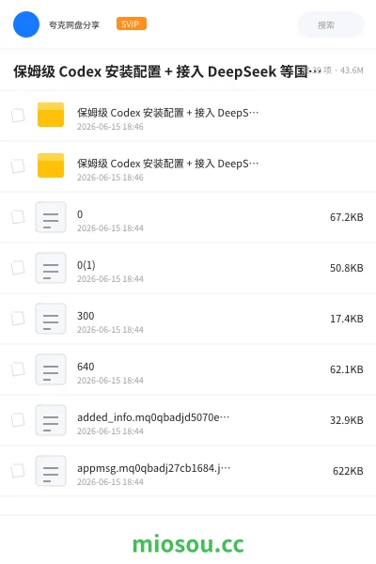Open the file named 300
The width and height of the screenshot is (376, 564).
(x=86, y=316)
